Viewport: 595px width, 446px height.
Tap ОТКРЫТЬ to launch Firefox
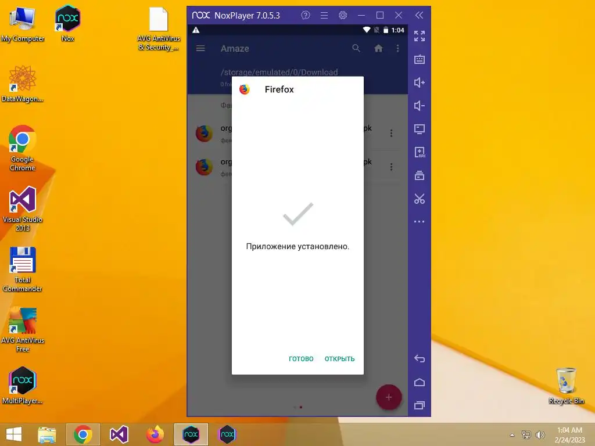click(x=339, y=359)
